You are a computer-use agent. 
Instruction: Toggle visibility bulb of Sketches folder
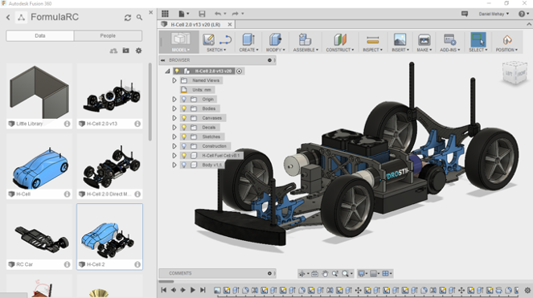tap(184, 137)
